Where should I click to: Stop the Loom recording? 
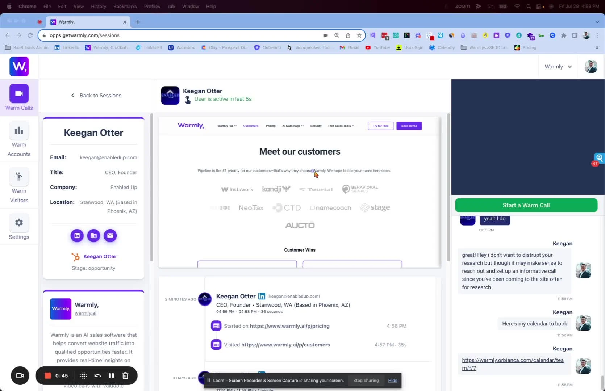(x=47, y=375)
